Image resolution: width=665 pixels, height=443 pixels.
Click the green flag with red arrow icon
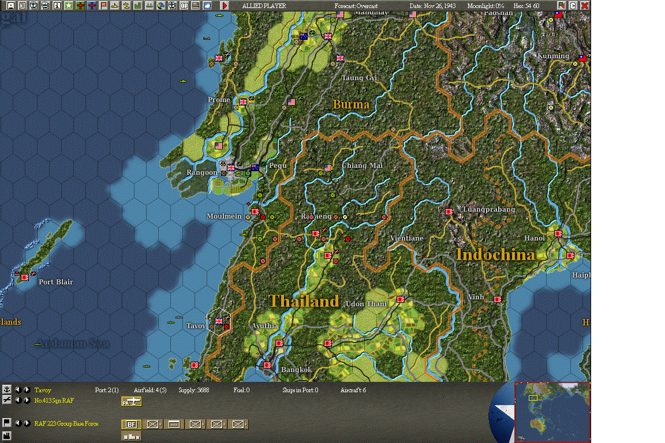562,6
